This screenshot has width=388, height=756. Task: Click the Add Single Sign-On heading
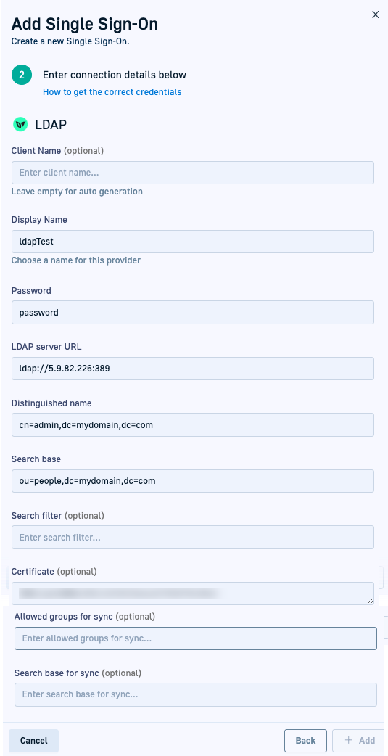click(85, 24)
